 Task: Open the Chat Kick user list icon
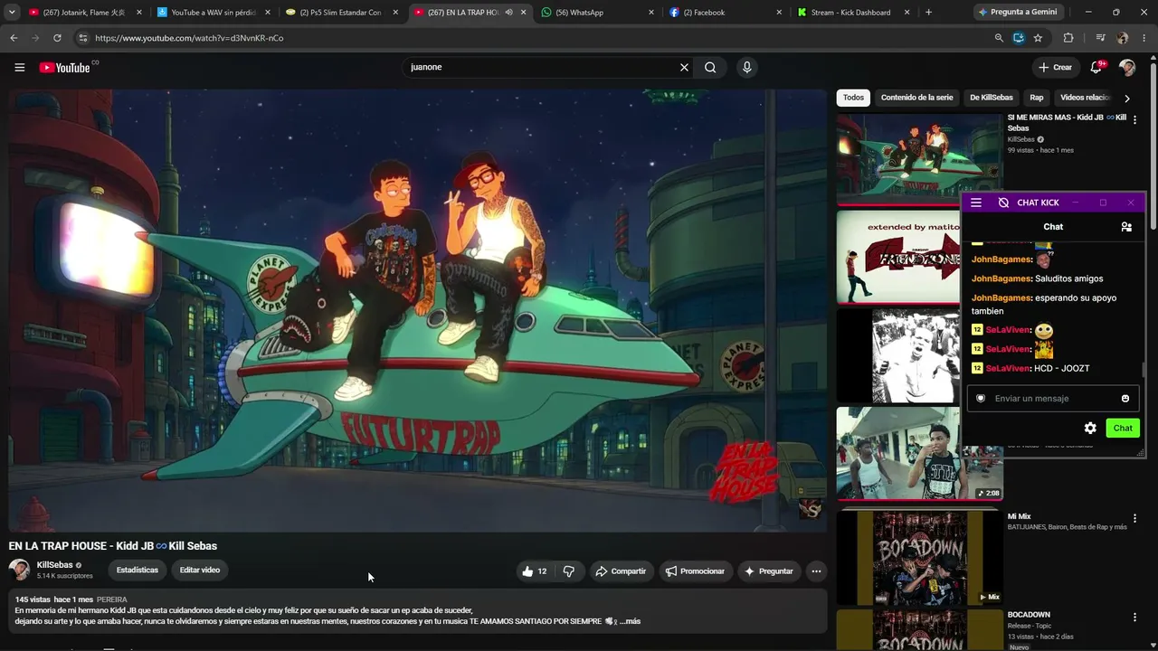(1126, 227)
